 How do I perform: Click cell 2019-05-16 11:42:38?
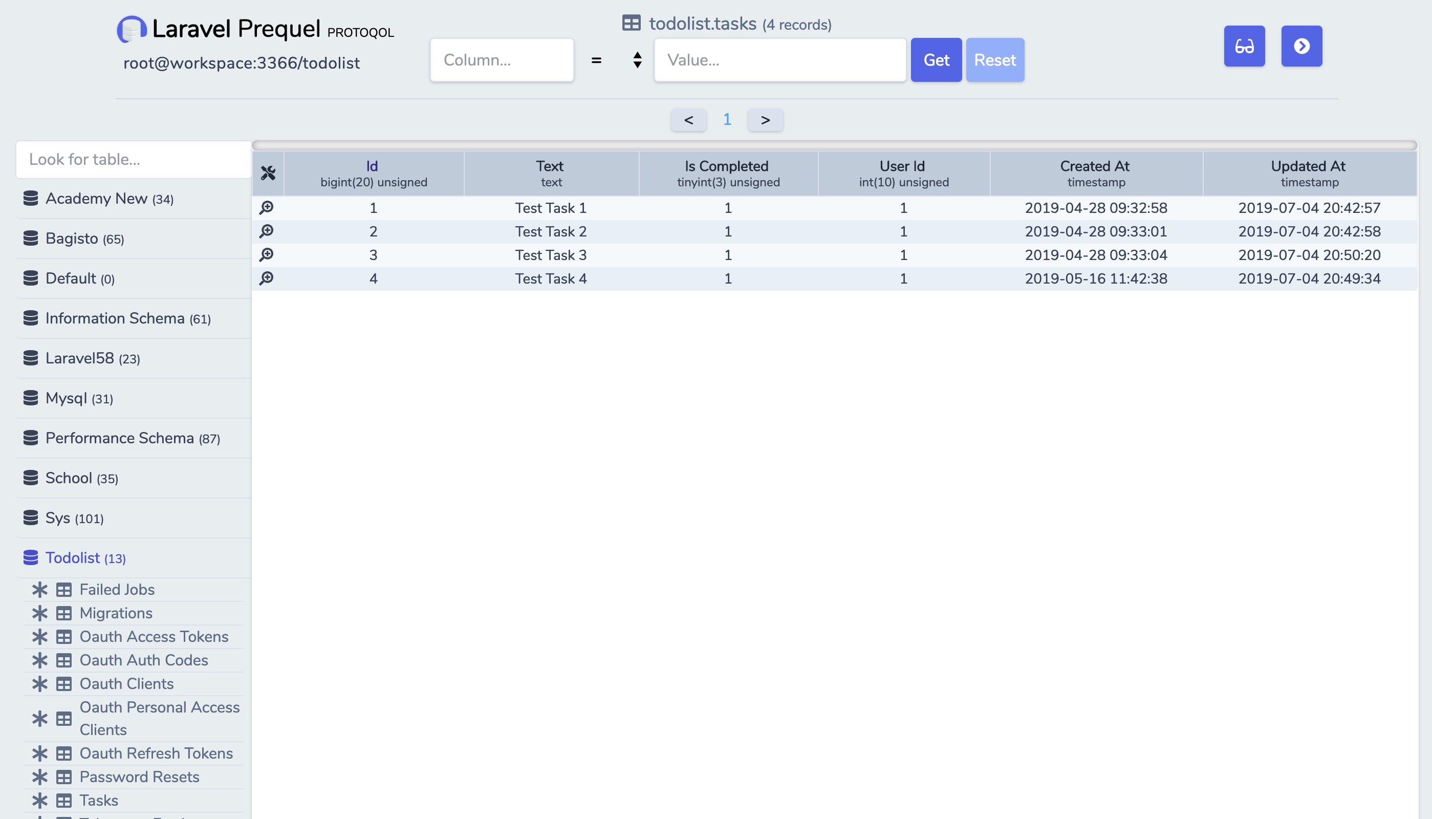[x=1096, y=279]
